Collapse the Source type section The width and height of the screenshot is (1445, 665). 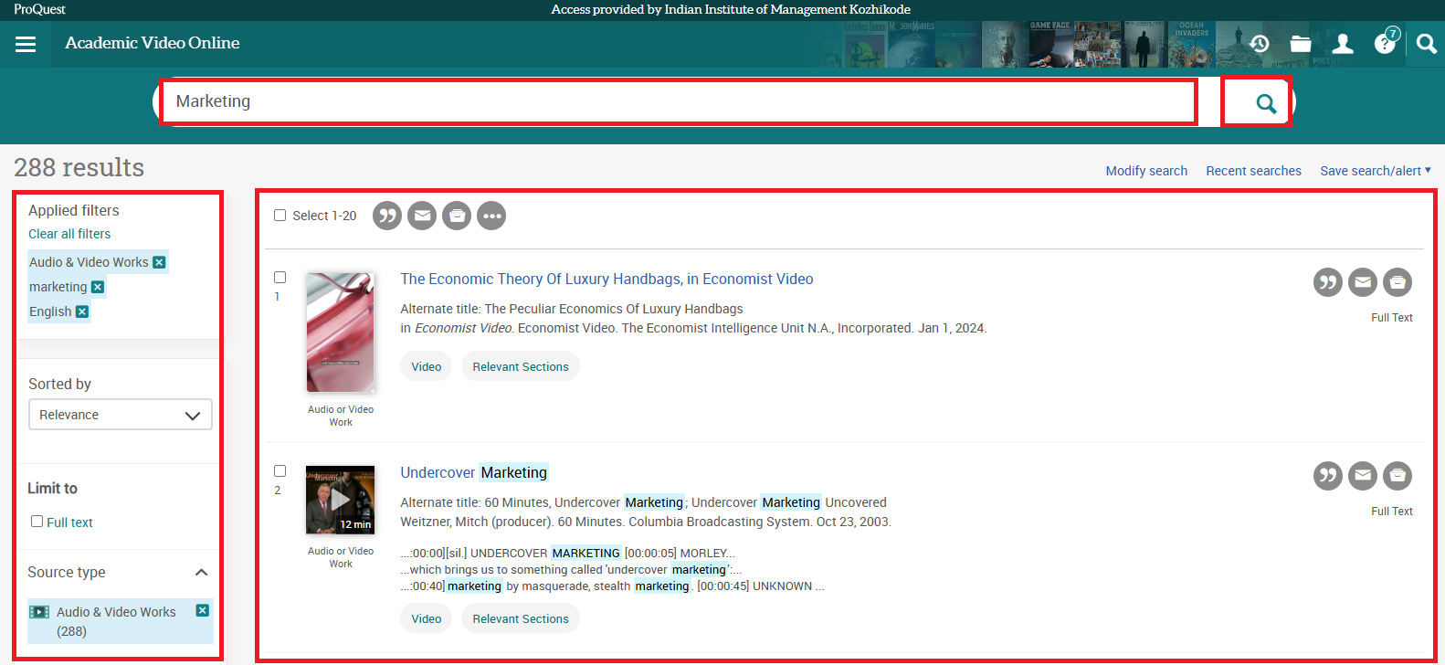coord(201,573)
